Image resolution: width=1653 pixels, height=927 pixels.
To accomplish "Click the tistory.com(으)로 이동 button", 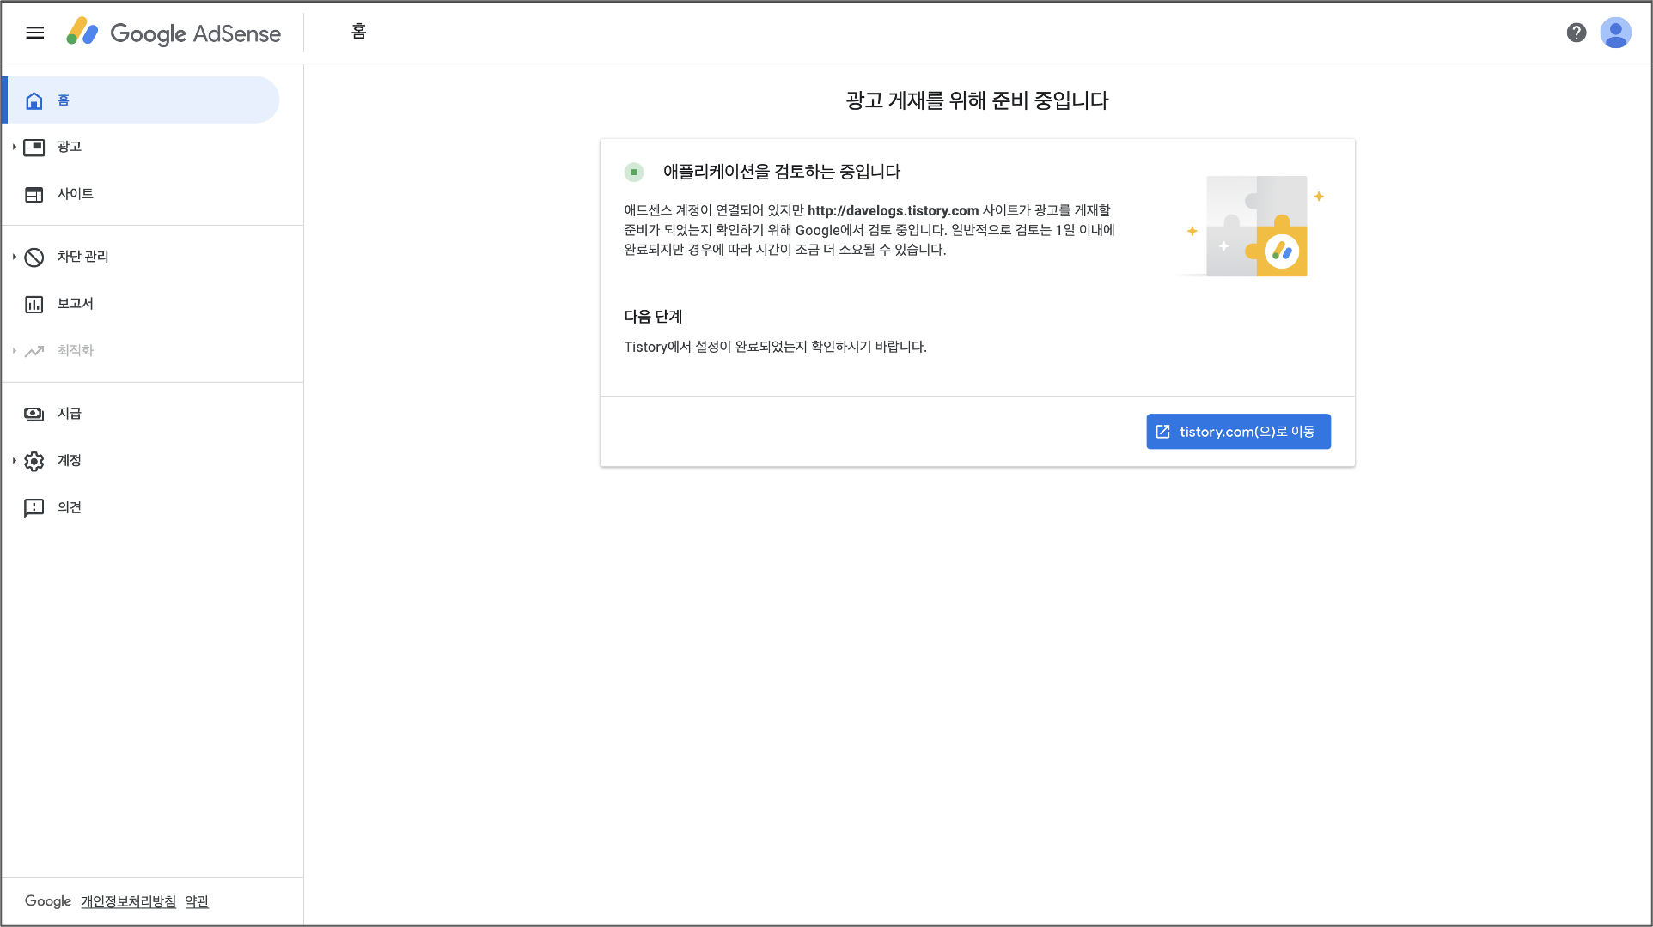I will pyautogui.click(x=1238, y=432).
